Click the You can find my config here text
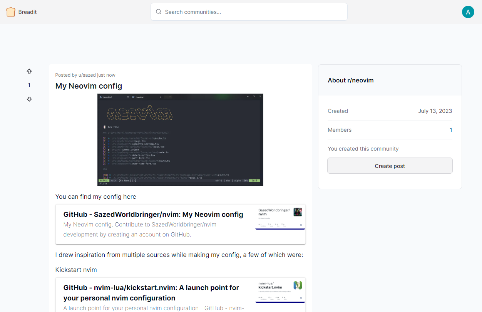 click(x=96, y=196)
